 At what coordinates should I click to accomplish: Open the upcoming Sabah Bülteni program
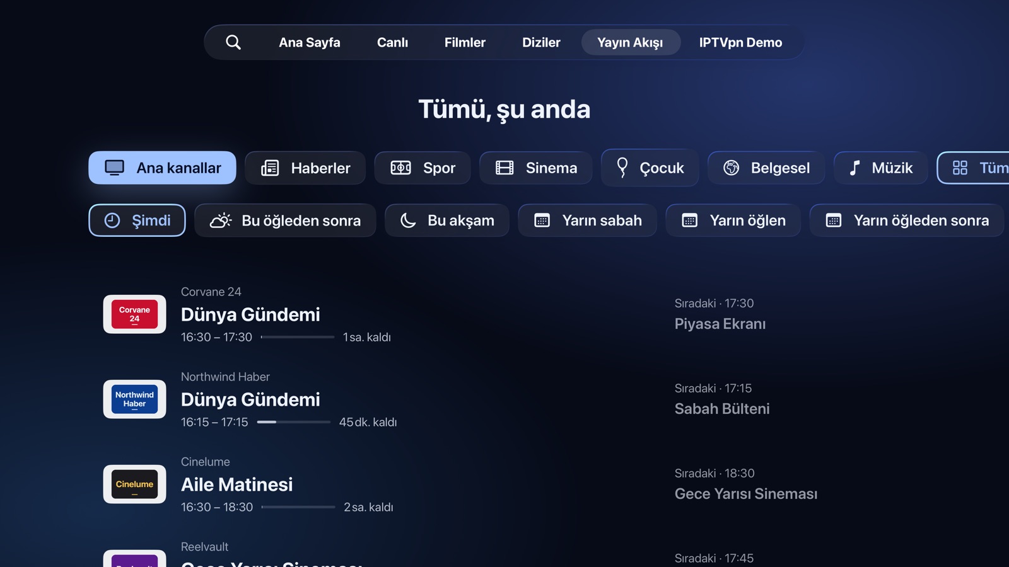click(722, 409)
